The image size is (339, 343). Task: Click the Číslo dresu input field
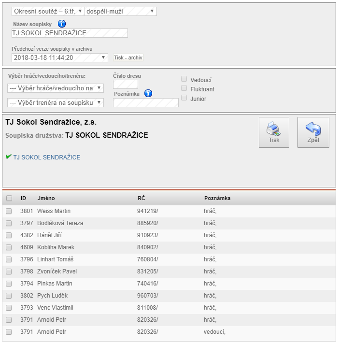[125, 85]
